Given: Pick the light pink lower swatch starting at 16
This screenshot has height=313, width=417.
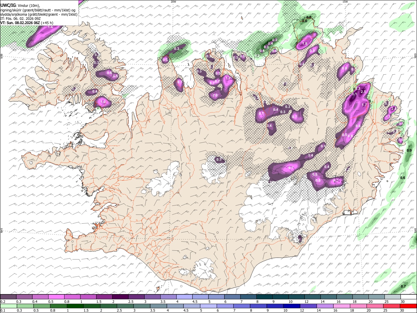Looking at the screenshot, I should (x=342, y=306).
